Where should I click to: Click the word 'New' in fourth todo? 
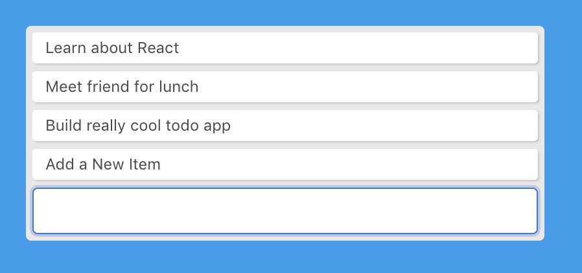coord(109,164)
